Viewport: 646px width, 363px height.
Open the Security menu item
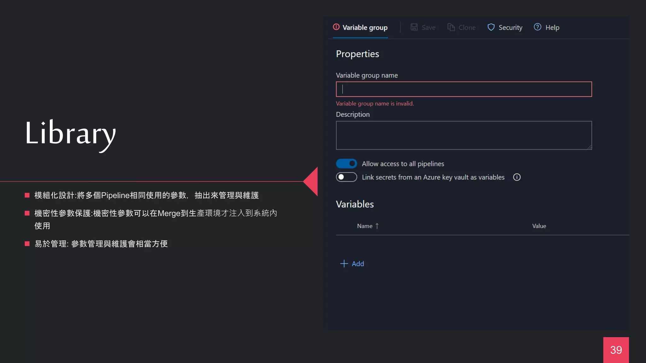[x=510, y=28]
